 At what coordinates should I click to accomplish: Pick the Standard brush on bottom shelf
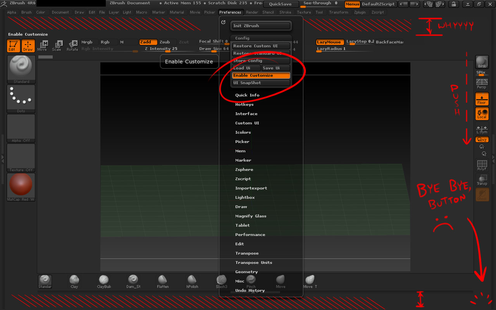45,281
